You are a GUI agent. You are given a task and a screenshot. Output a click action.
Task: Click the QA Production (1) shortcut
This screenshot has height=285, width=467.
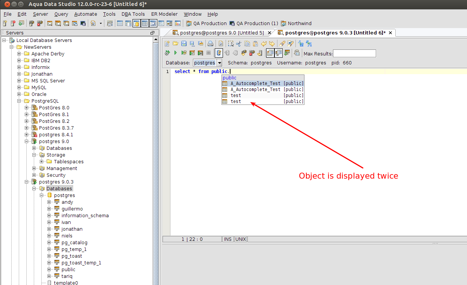[x=254, y=23]
